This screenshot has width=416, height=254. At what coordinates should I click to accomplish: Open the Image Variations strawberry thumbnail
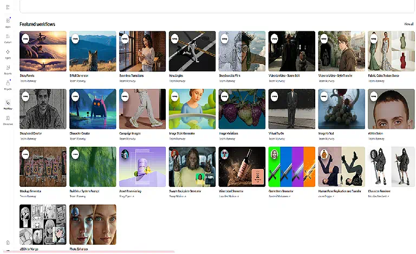(242, 109)
